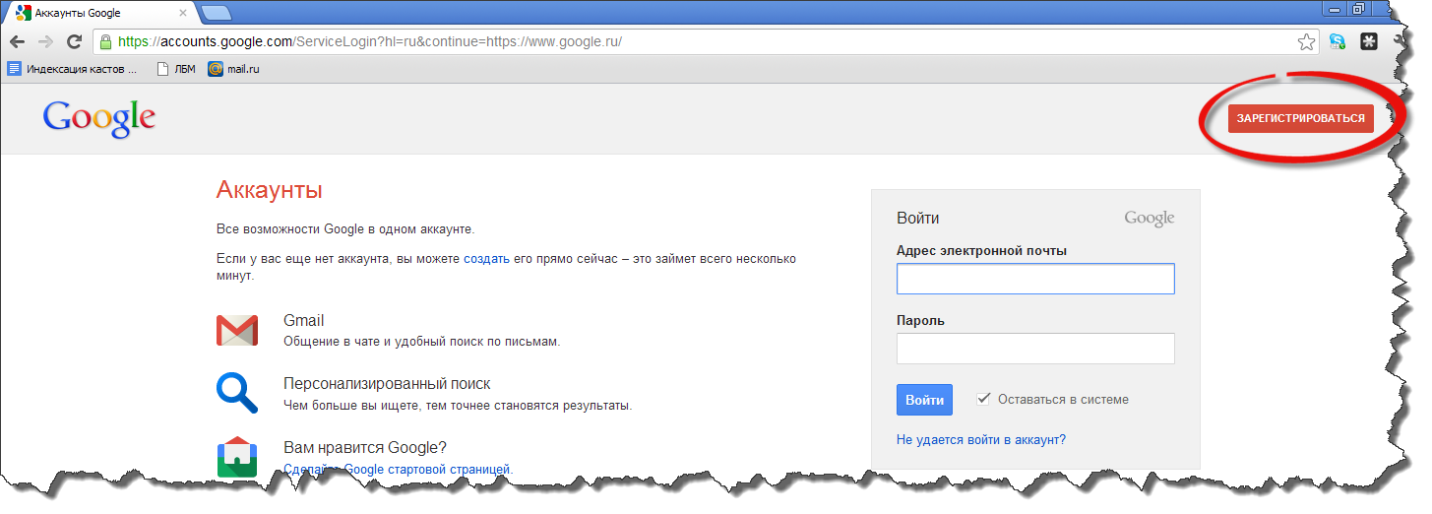Click the blue magnifier search icon

(237, 392)
